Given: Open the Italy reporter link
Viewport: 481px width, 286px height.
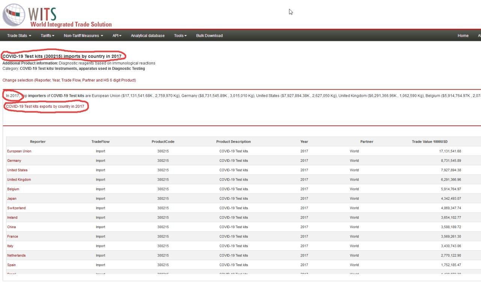Looking at the screenshot, I should [x=10, y=246].
